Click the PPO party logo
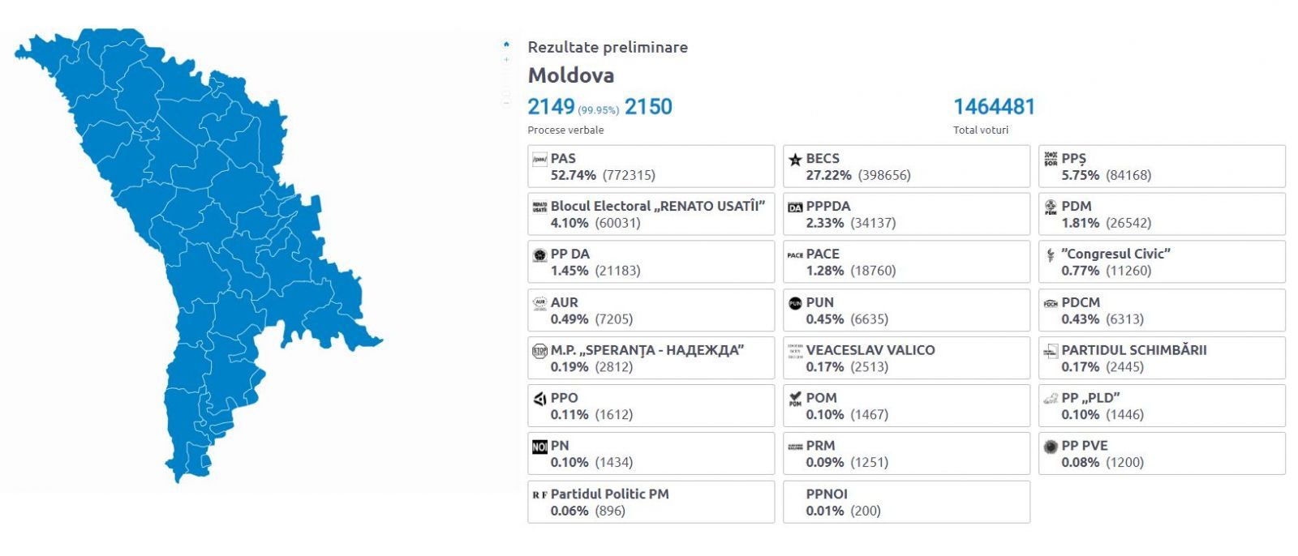 point(539,399)
